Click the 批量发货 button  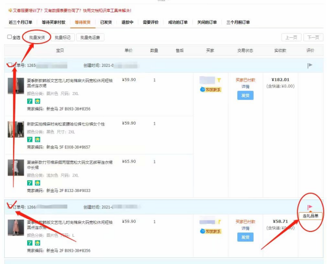[x=37, y=38]
